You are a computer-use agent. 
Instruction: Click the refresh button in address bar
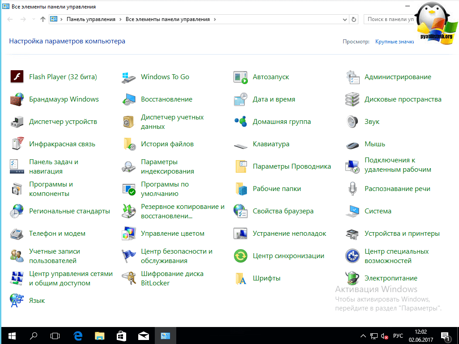(x=354, y=19)
